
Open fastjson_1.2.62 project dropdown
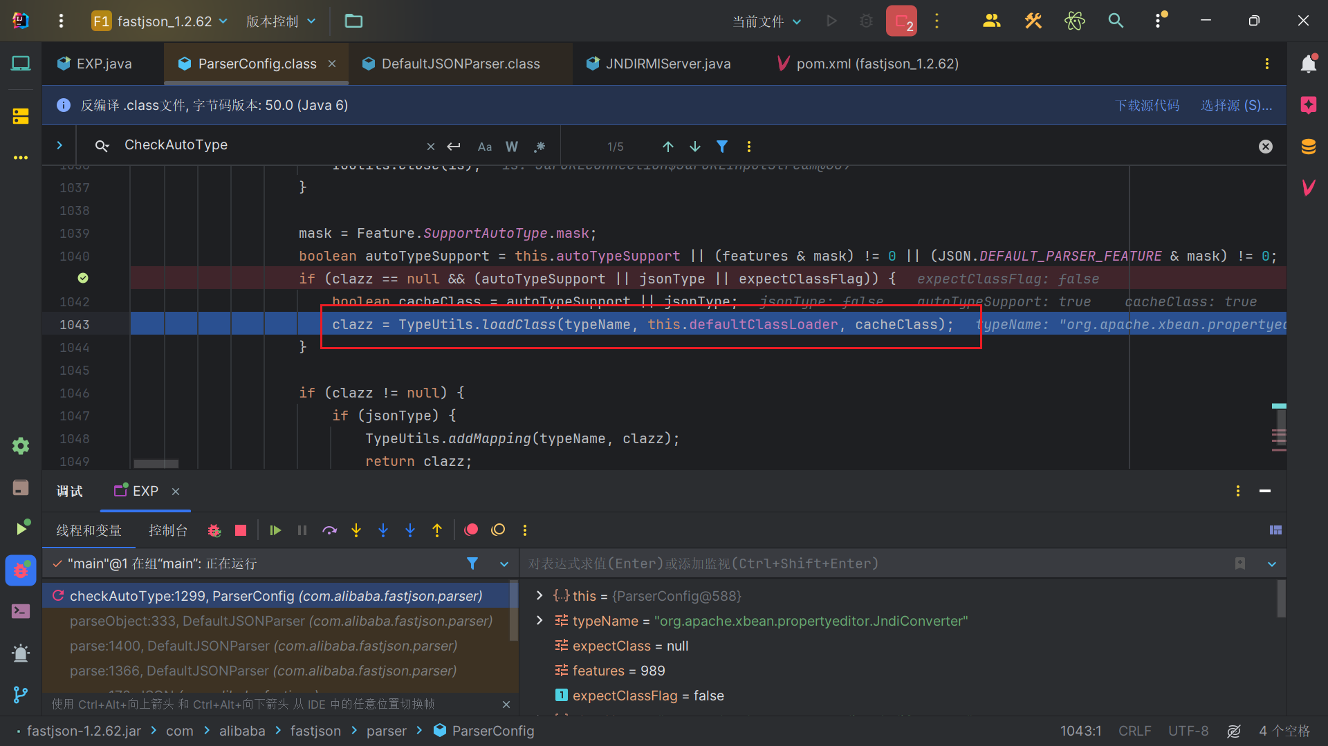click(160, 21)
